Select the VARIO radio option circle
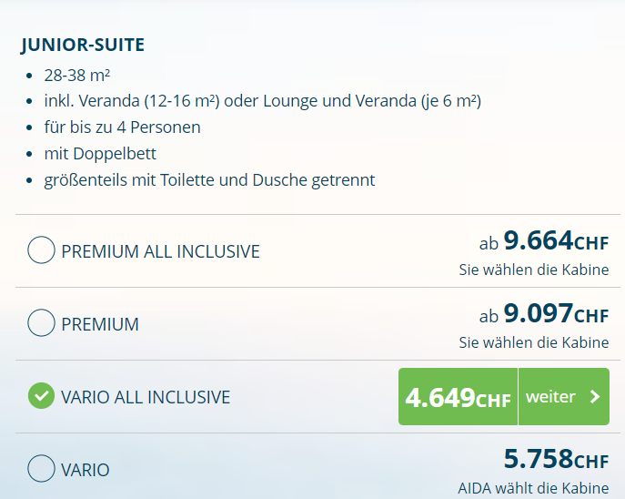This screenshot has width=625, height=499. point(41,469)
